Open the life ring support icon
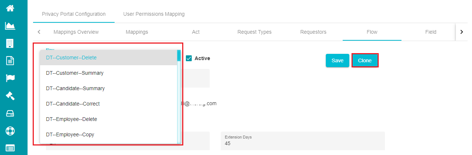The width and height of the screenshot is (472, 155). pos(10,131)
